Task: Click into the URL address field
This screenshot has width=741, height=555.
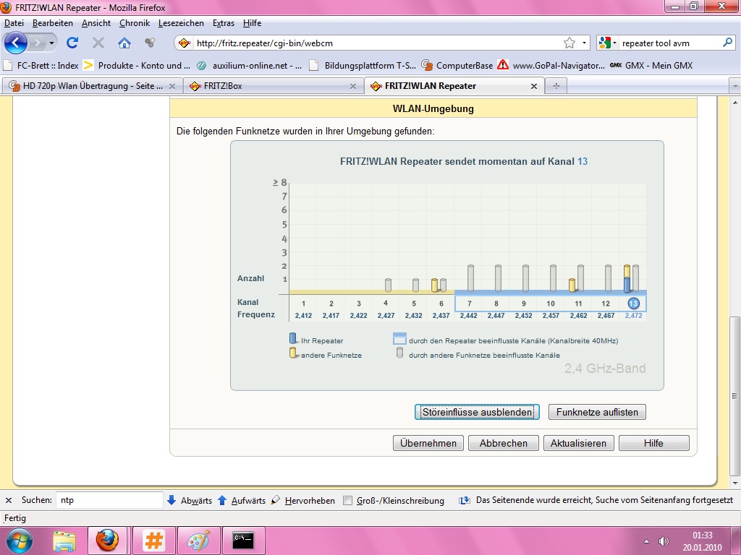Action: coord(378,43)
